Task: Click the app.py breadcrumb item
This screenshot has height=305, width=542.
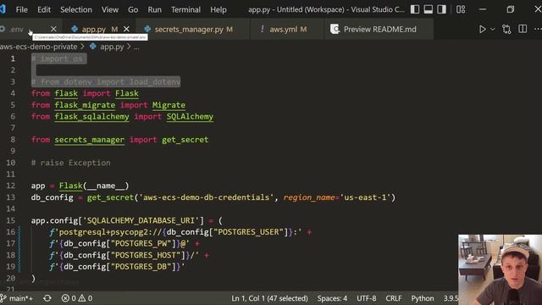Action: 112,47
